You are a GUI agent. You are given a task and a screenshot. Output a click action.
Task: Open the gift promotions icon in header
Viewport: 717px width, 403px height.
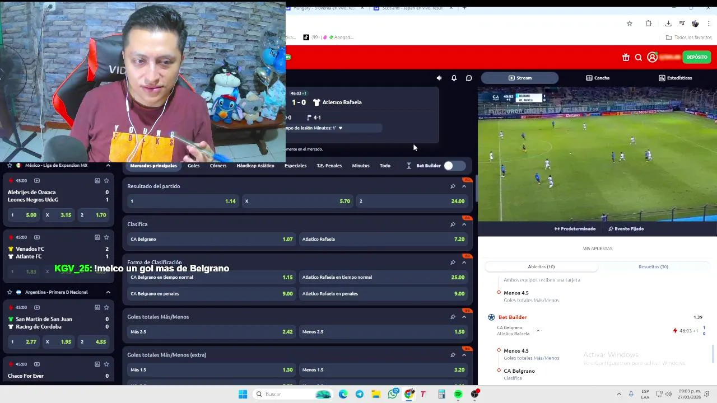click(x=626, y=57)
